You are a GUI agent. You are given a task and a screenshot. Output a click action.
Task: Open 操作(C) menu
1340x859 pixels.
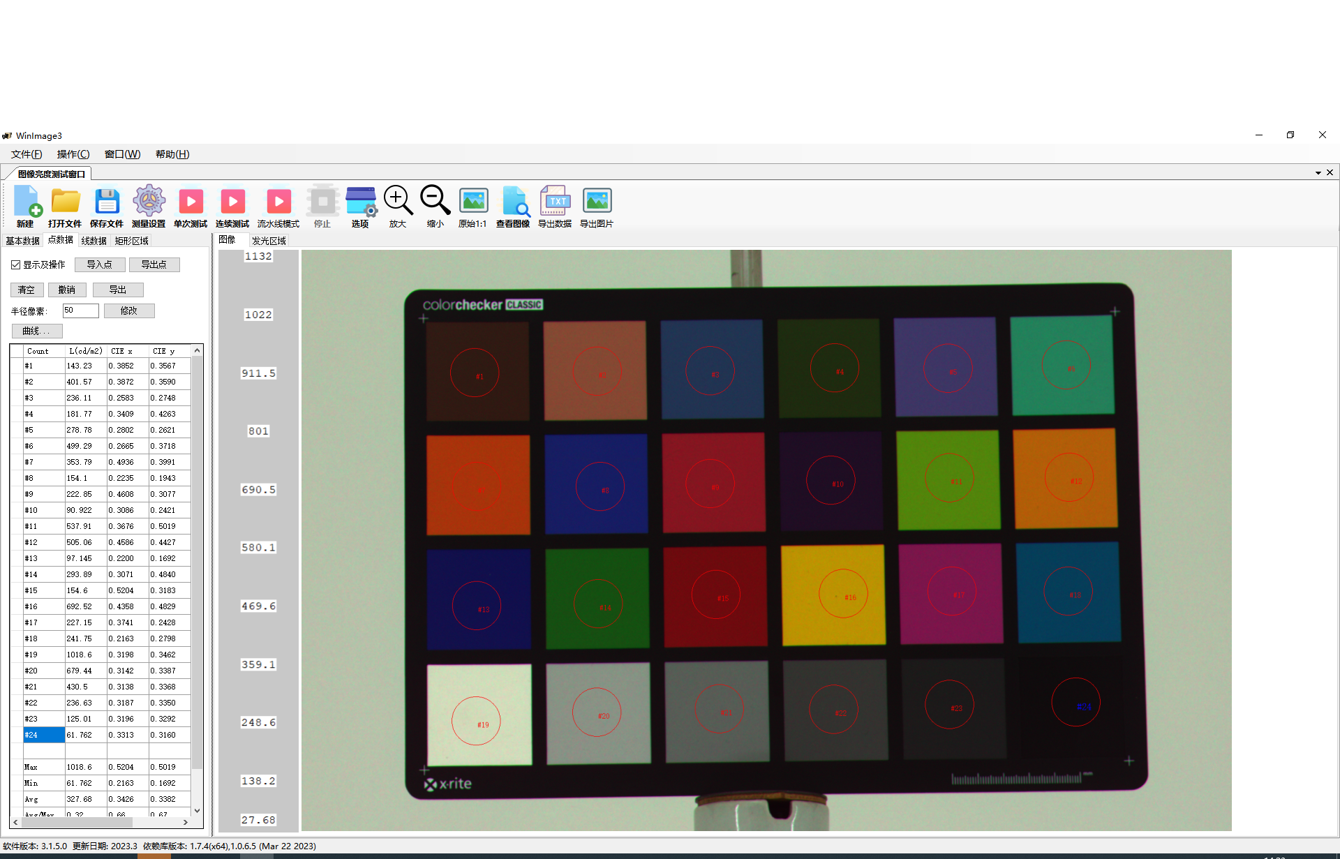[73, 154]
